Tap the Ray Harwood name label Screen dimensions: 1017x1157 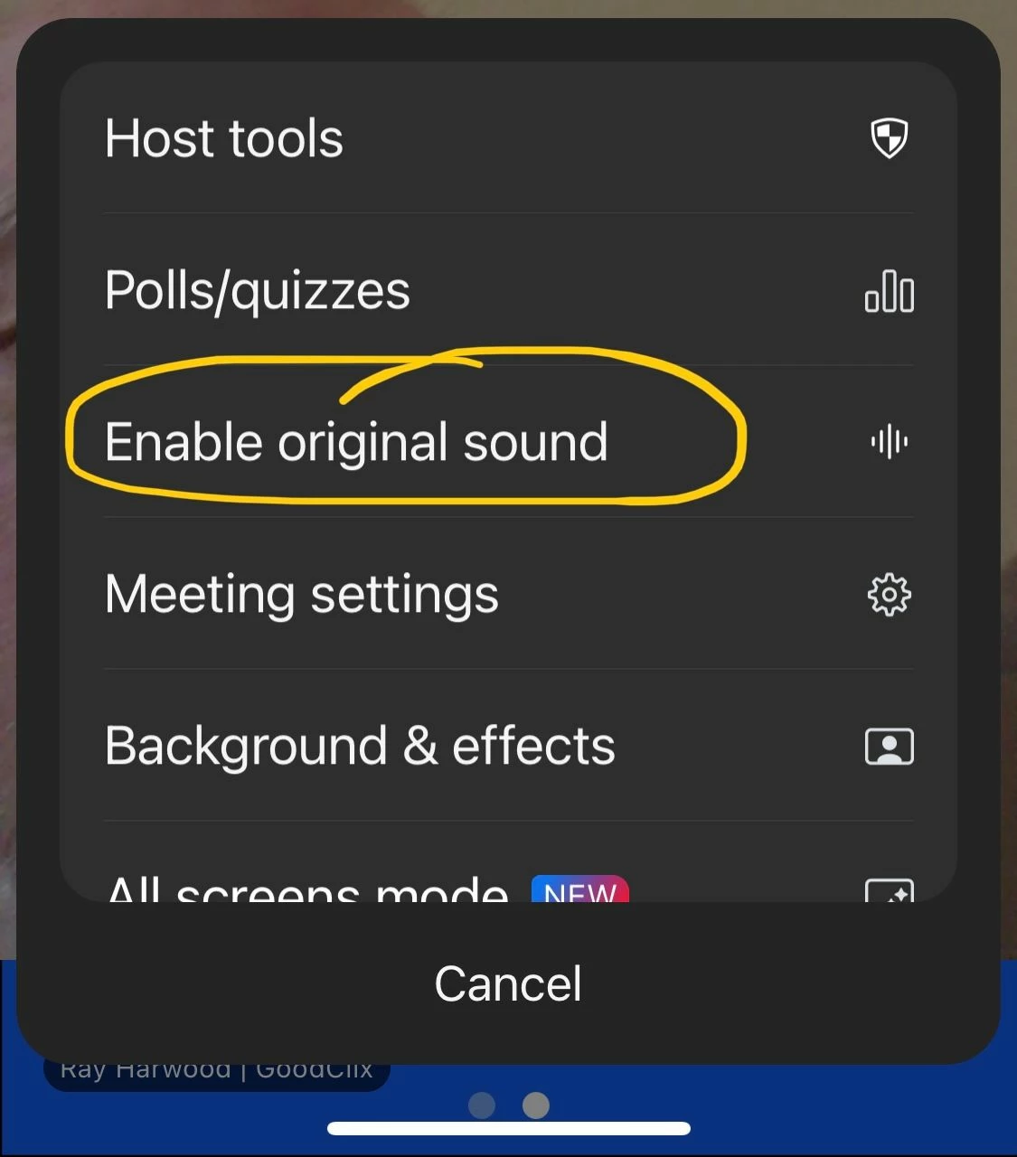pyautogui.click(x=217, y=1076)
